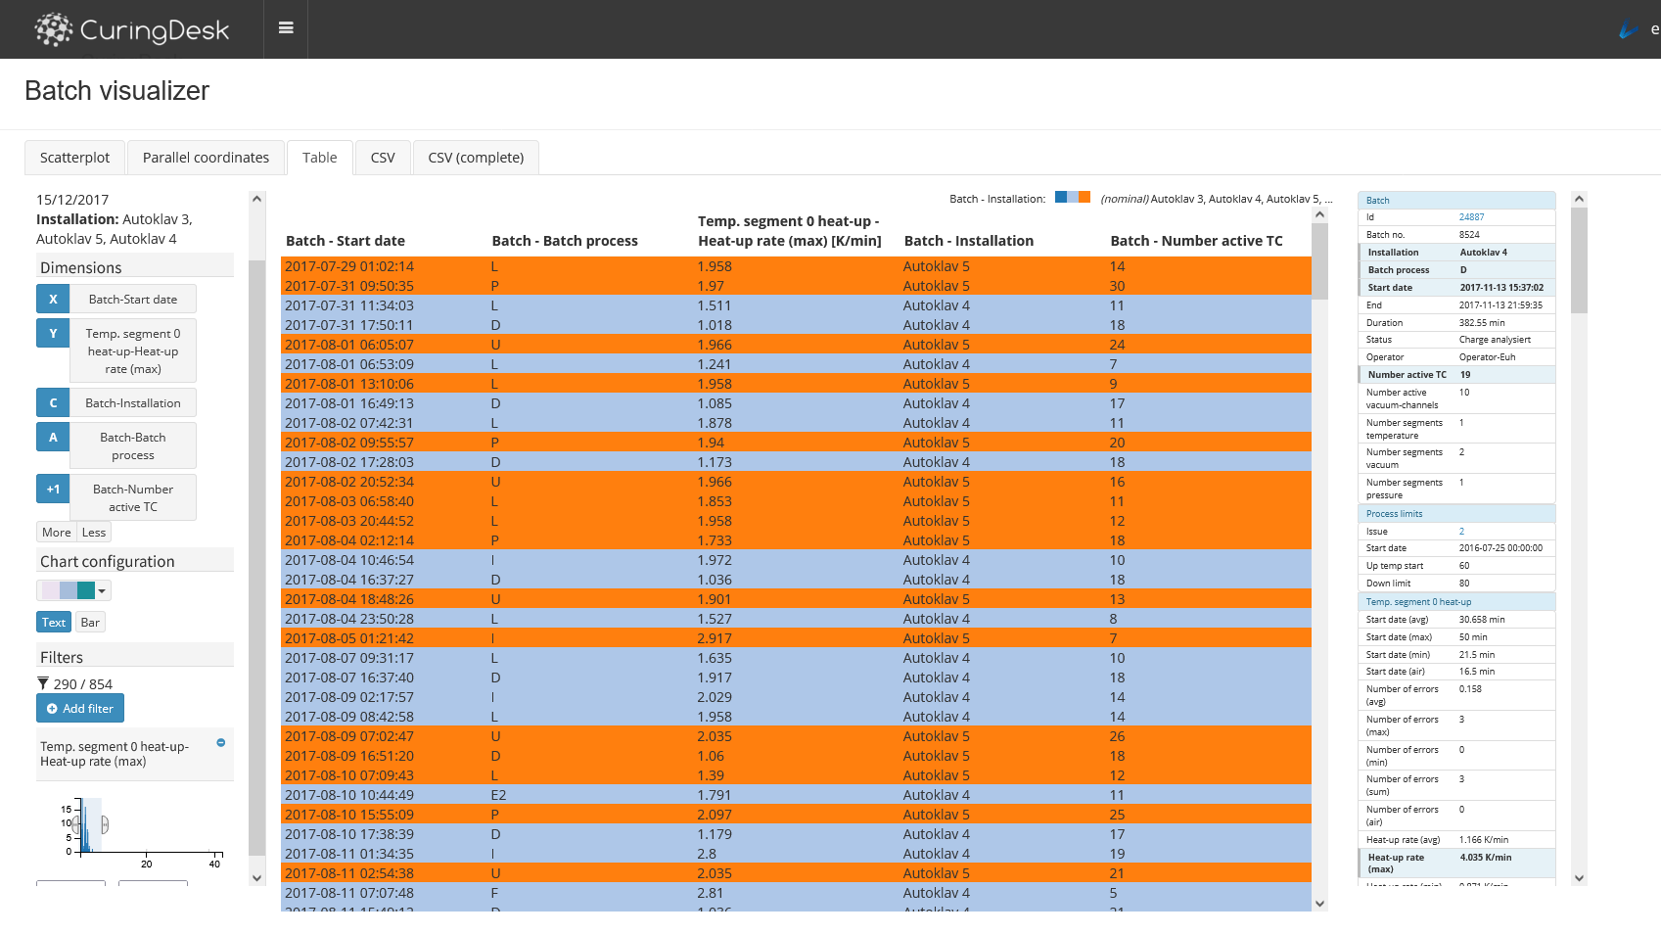Click the blue checkmark icon in top bar

(1628, 30)
